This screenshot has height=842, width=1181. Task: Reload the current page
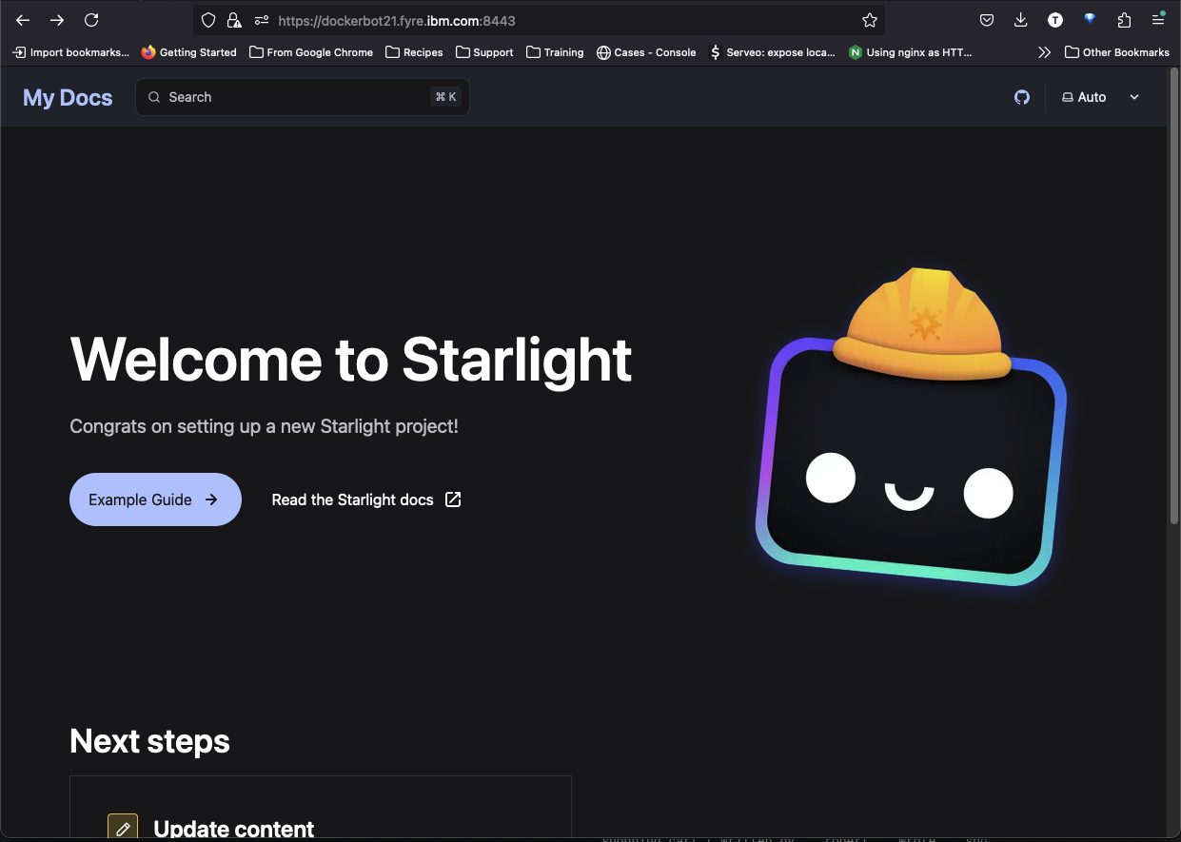[x=91, y=20]
